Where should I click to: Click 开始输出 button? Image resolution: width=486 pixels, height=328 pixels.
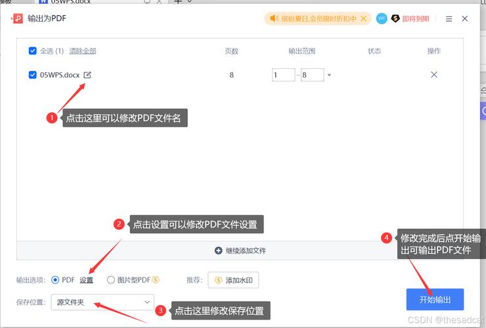tap(435, 300)
